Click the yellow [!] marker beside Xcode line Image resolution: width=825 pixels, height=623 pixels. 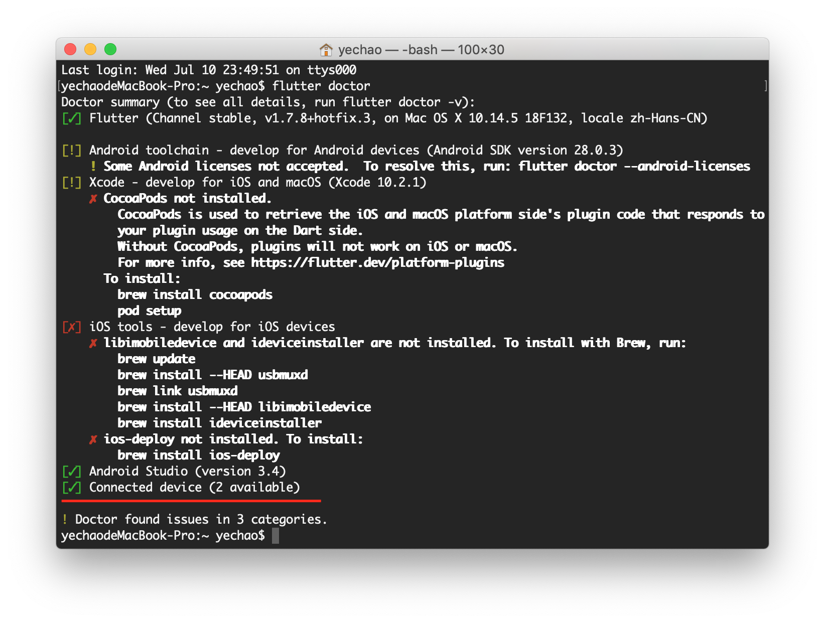pyautogui.click(x=71, y=183)
